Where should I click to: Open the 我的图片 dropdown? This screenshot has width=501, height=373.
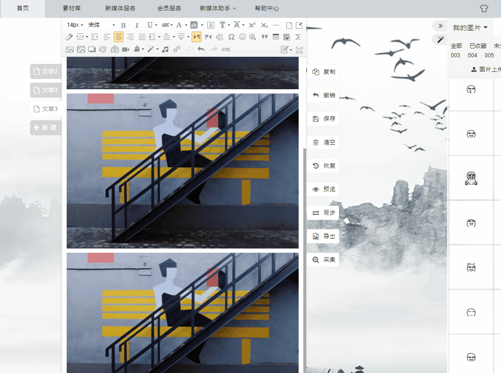(x=470, y=28)
